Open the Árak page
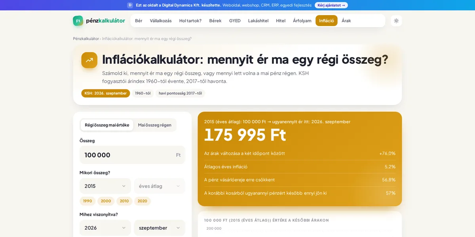Image resolution: width=475 pixels, height=237 pixels. coord(346,21)
